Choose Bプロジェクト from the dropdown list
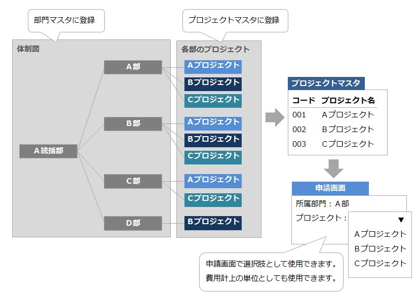 point(380,248)
